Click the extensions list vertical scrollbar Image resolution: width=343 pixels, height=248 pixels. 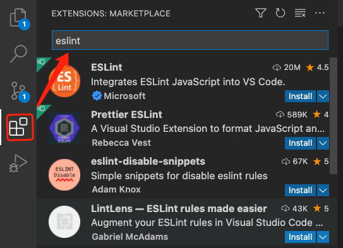[334, 116]
